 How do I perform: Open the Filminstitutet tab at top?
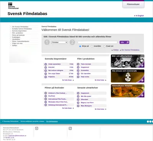(133, 4)
